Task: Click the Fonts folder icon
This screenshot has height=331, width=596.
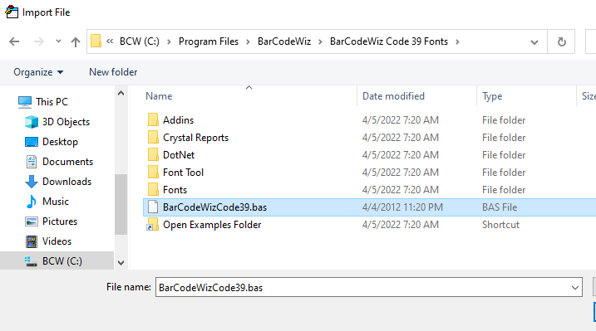Action: pos(153,190)
